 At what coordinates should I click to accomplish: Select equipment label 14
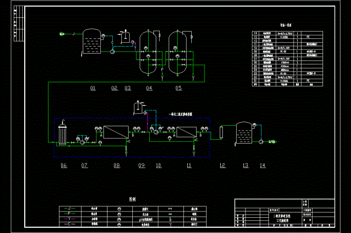(262, 166)
